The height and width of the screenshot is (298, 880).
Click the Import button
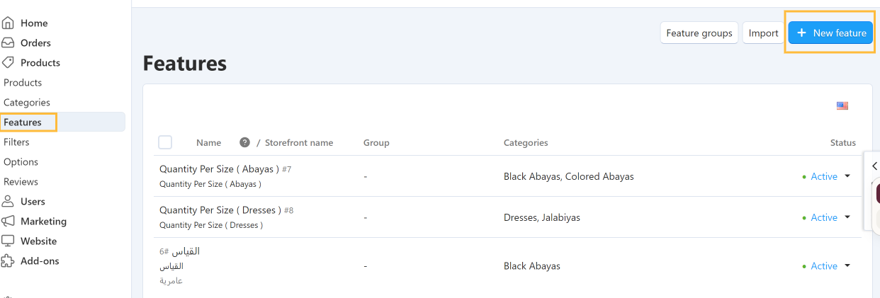point(763,33)
